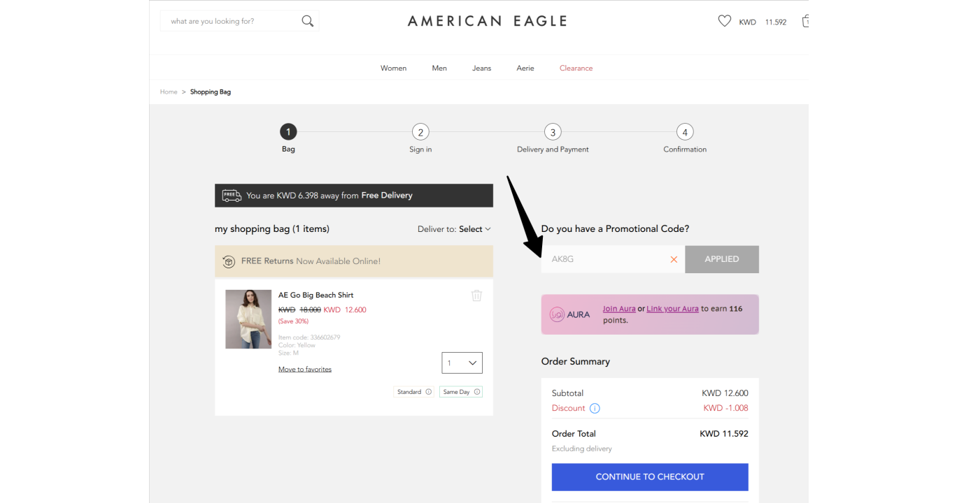Screen dimensions: 957x503
Task: Click the (Save 30%) label
Action: [x=293, y=321]
